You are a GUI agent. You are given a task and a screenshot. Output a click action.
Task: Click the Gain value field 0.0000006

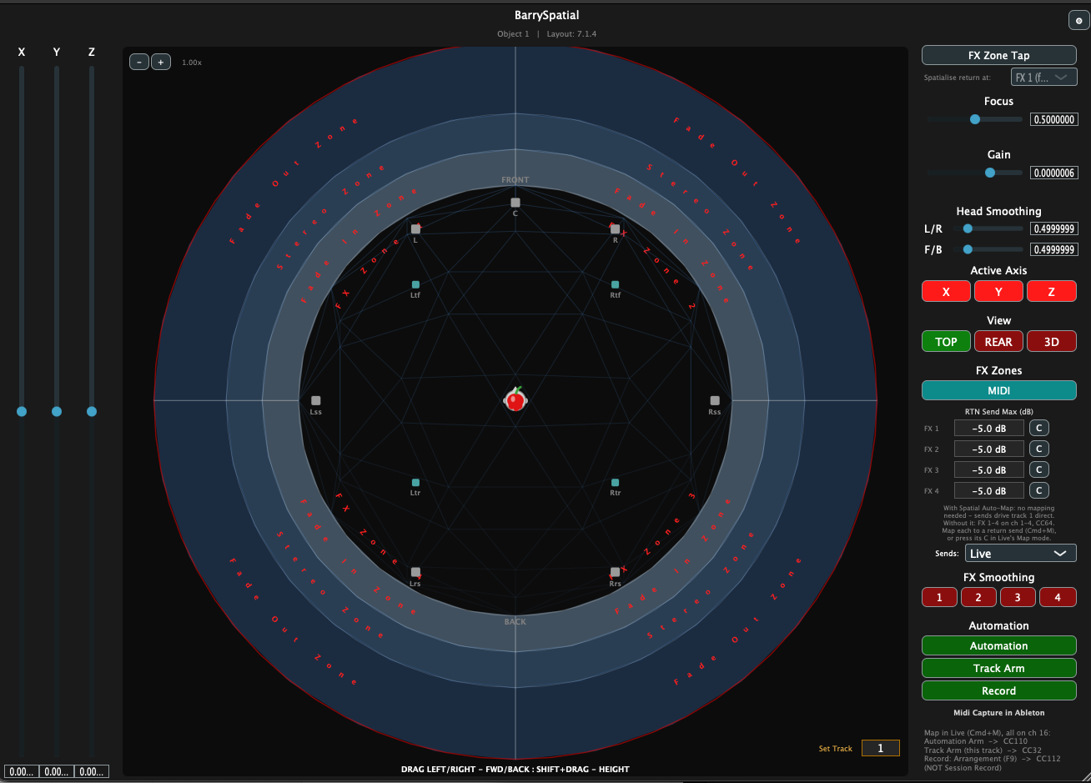tap(1053, 173)
